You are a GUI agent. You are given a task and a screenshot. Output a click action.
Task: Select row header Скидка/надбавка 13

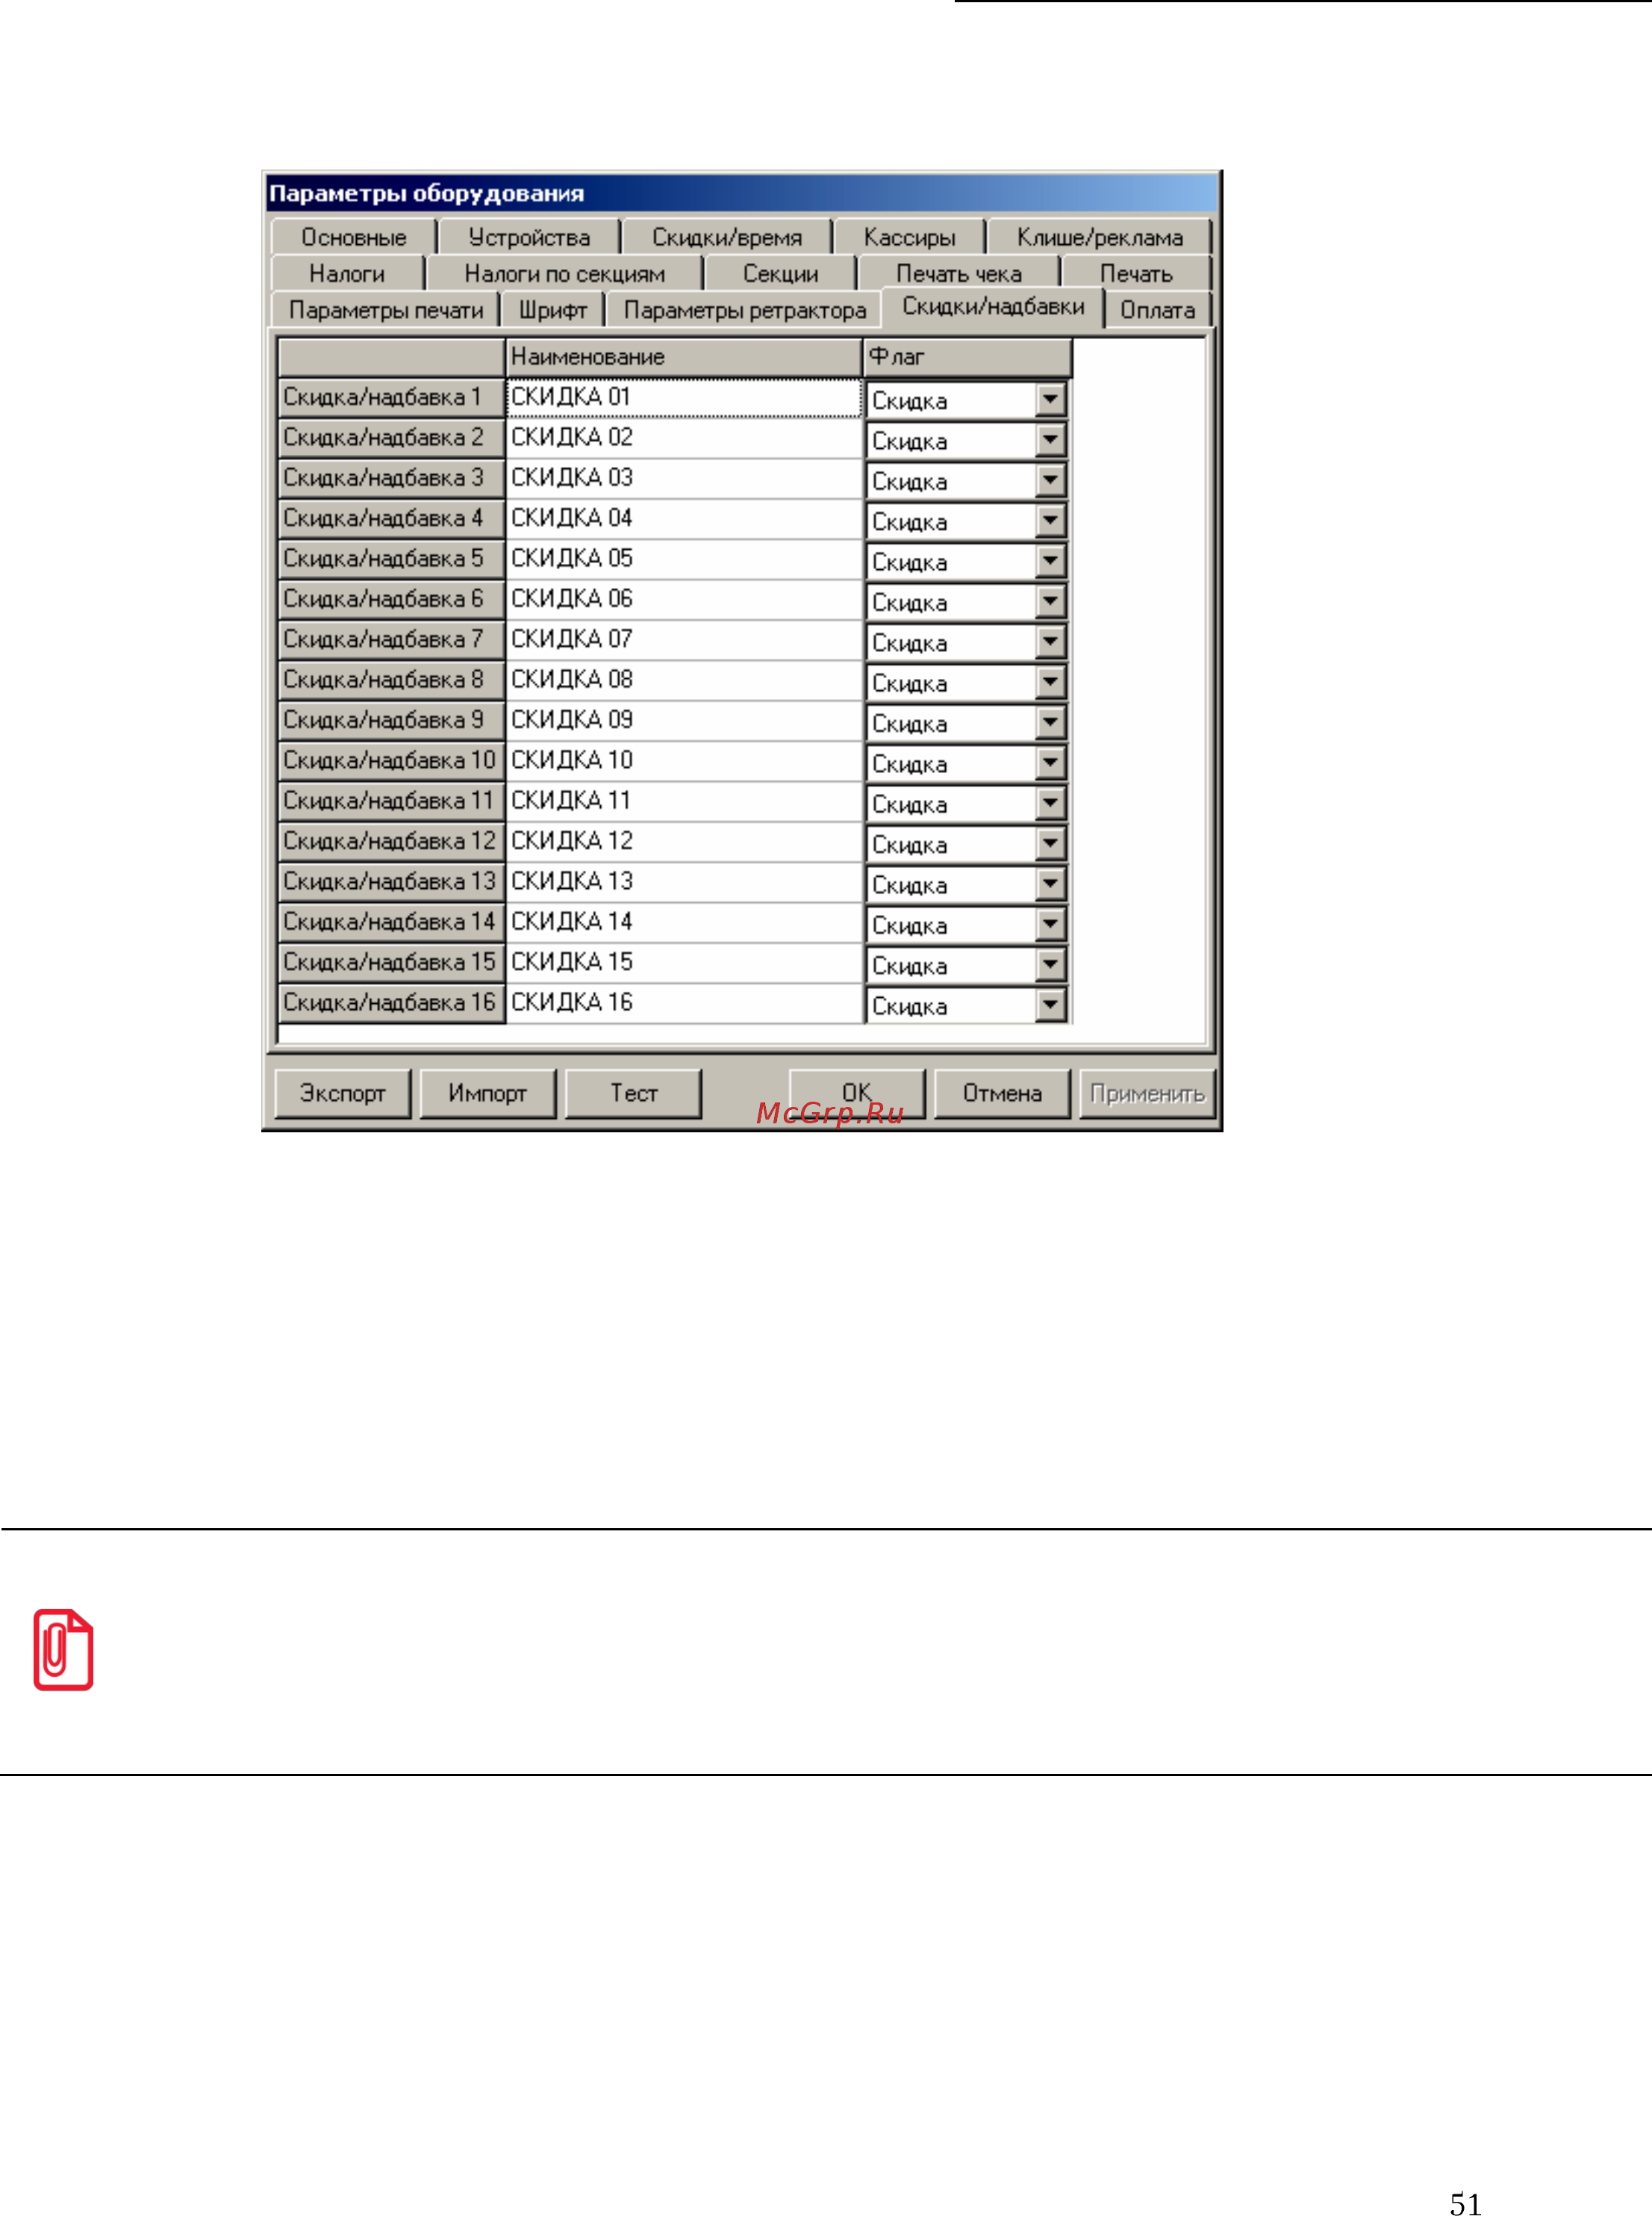tap(391, 881)
